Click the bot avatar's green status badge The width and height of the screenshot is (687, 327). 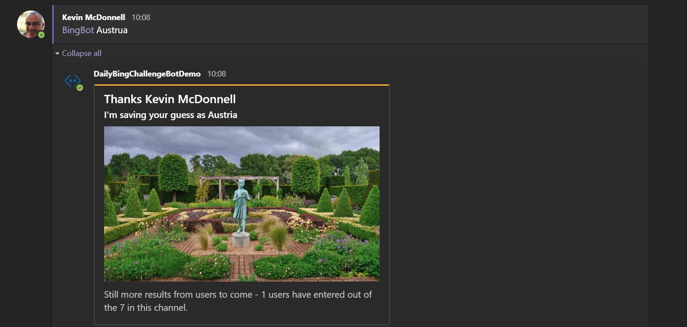pos(80,88)
